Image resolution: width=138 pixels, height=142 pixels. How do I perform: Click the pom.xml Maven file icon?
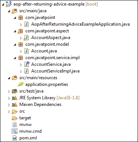click(x=15, y=138)
